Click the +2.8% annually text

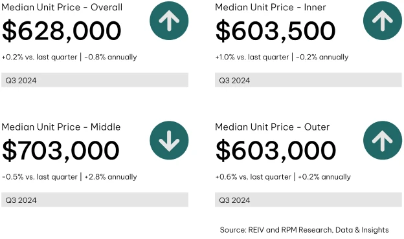tap(111, 177)
